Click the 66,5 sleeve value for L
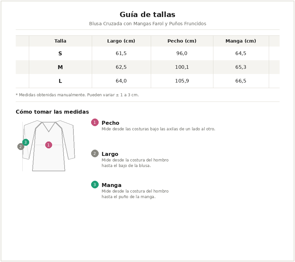Screen dimensions: 295x262 point(241,81)
